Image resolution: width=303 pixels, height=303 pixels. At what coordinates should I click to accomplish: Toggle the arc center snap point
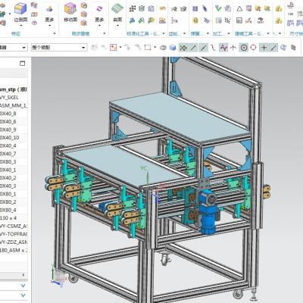[244, 47]
